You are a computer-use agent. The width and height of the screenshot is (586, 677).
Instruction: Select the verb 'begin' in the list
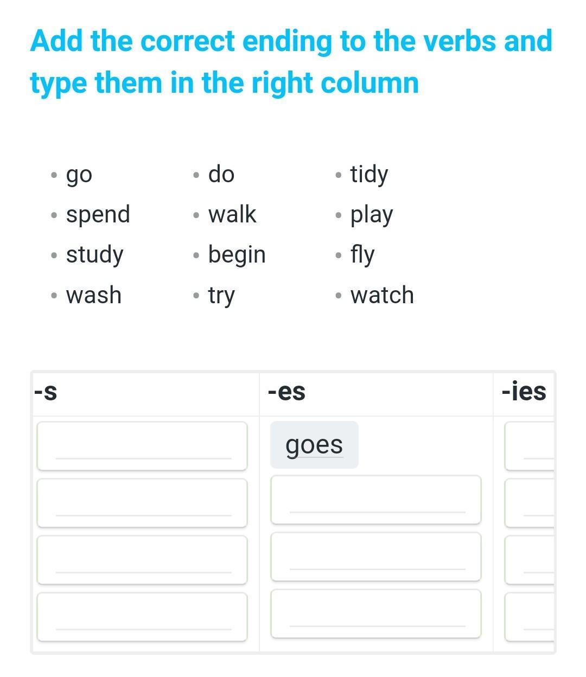[x=237, y=254]
